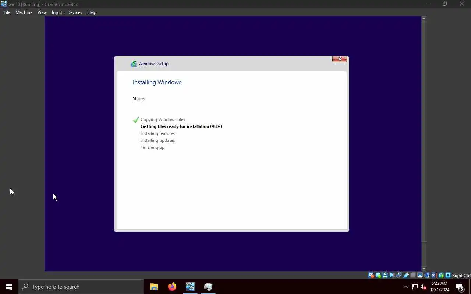Select the VirtualBox Manager taskbar icon

(208, 287)
